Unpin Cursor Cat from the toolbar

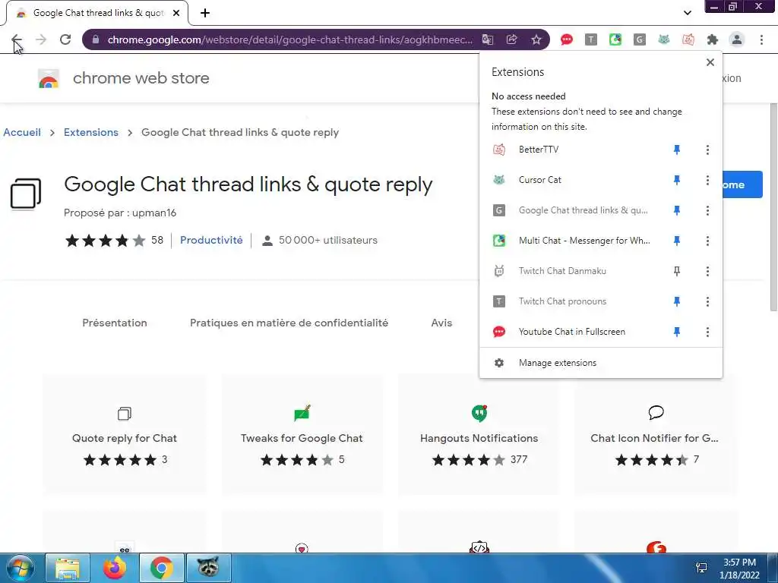click(x=677, y=180)
